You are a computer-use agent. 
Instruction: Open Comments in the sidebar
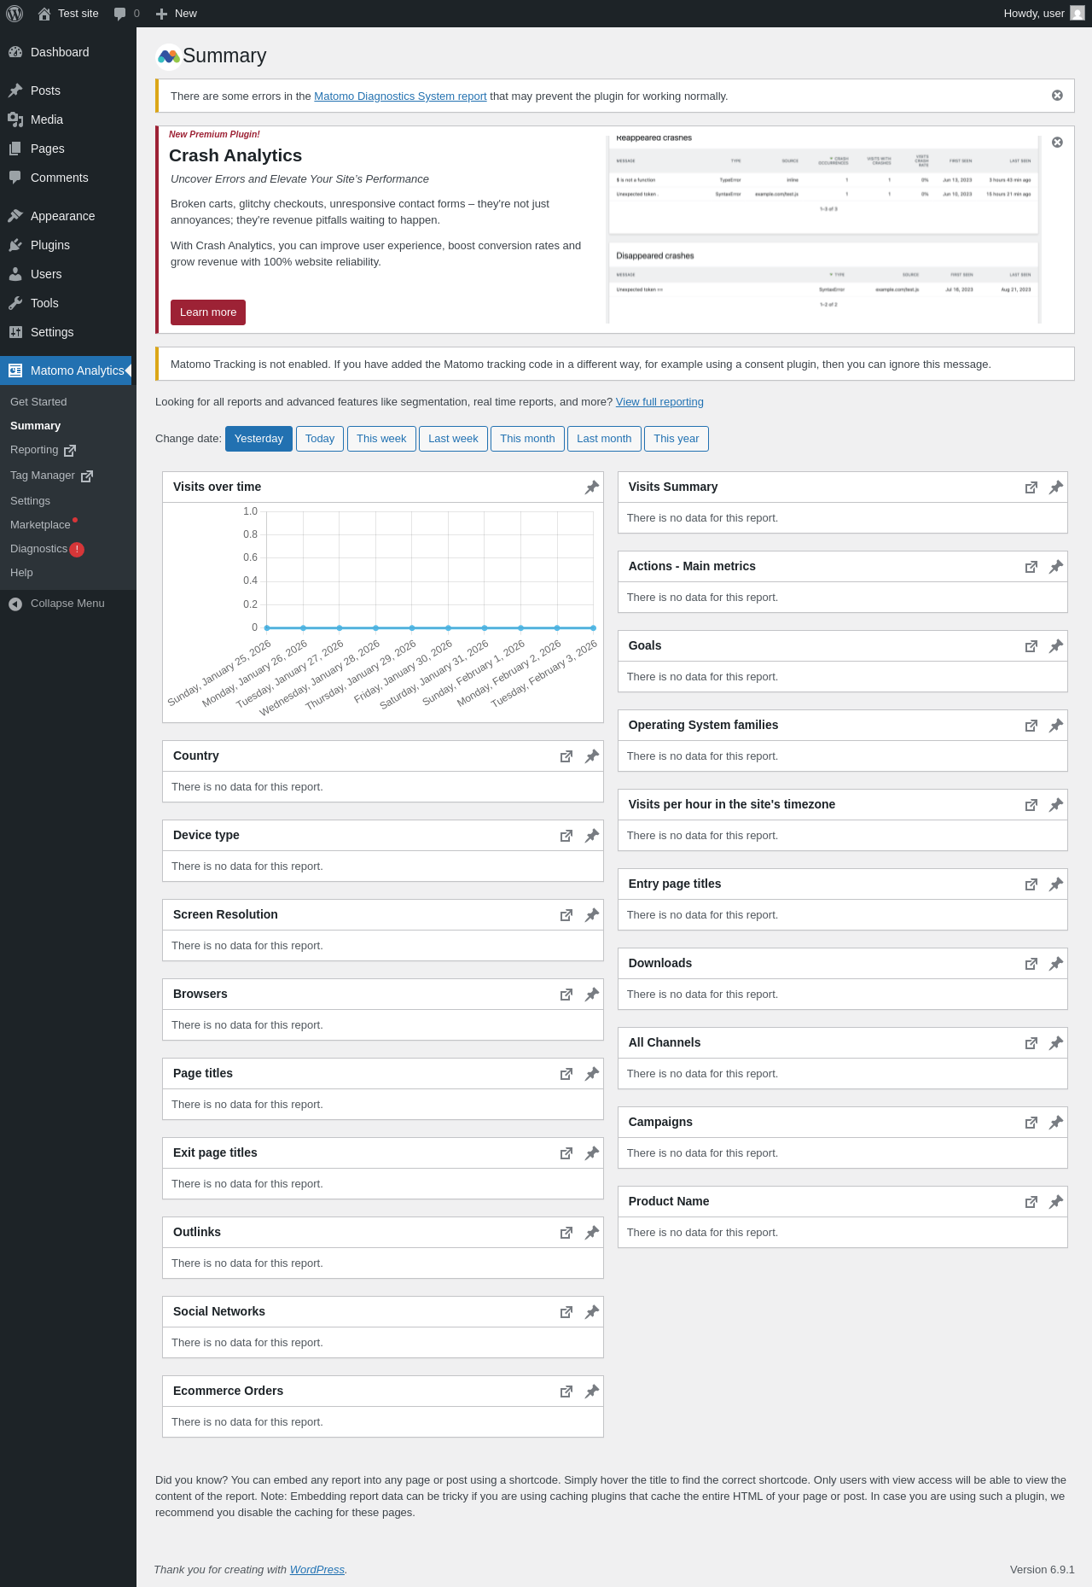[68, 178]
